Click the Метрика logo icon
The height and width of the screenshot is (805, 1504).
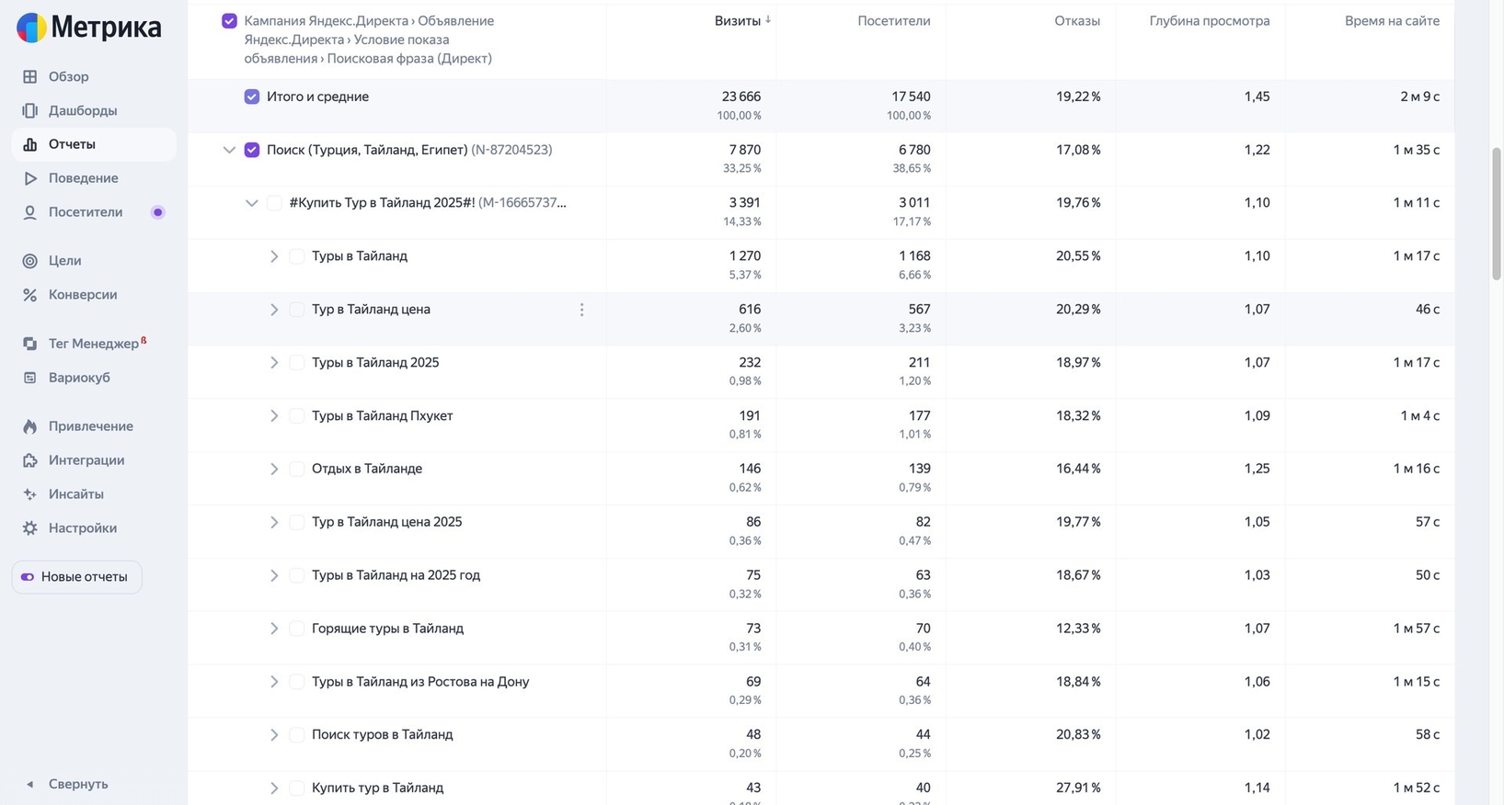[x=31, y=28]
